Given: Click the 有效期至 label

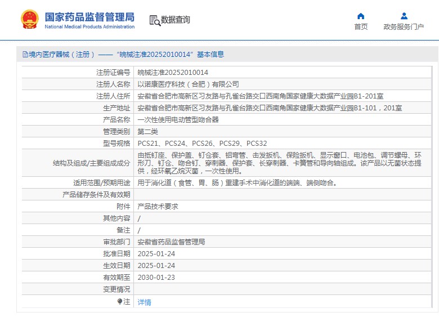Looking at the screenshot, I should (x=117, y=277).
